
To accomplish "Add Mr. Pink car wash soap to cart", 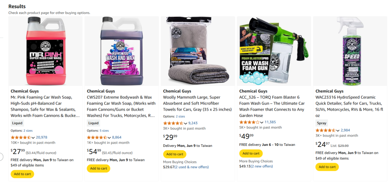I will pyautogui.click(x=22, y=174).
